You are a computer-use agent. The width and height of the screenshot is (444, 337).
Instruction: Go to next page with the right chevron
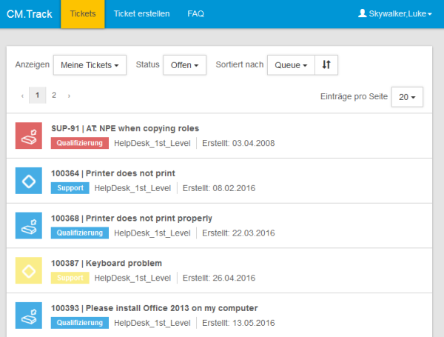pyautogui.click(x=69, y=96)
